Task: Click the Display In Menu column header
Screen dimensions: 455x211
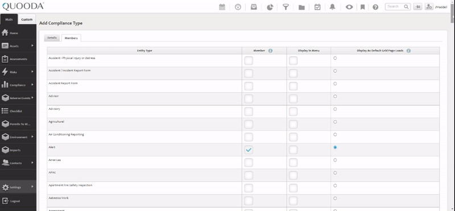Action: click(309, 51)
